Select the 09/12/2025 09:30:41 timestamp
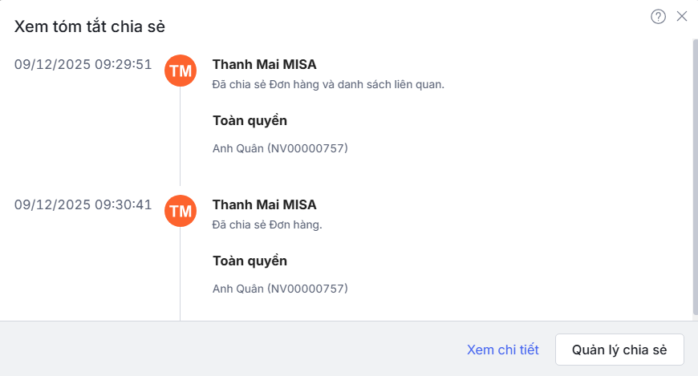The image size is (698, 376). [83, 204]
